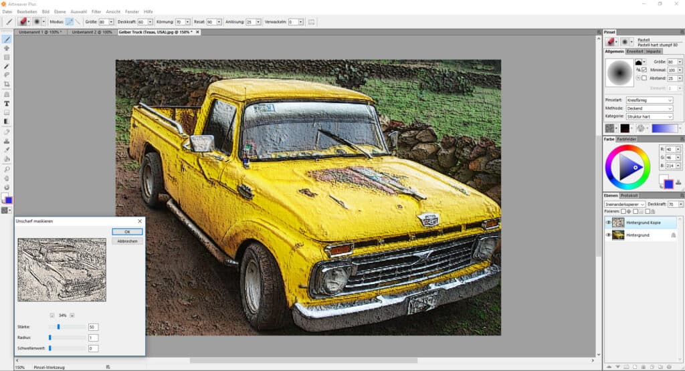The image size is (685, 371).
Task: Click the tablet icon after Verwackeln
Action: (x=311, y=22)
